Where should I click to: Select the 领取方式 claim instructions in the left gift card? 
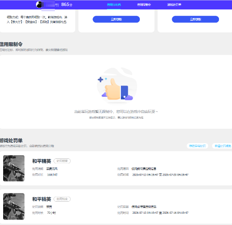37,19
